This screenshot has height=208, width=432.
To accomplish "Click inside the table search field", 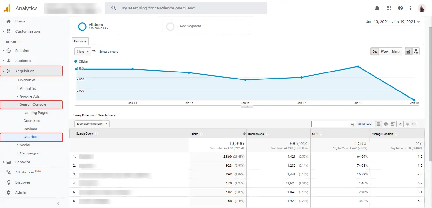I will click(330, 123).
